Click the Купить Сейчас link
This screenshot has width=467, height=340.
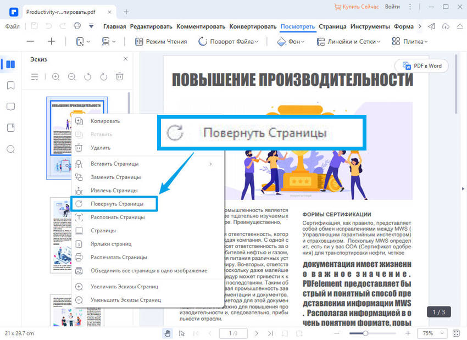(357, 7)
